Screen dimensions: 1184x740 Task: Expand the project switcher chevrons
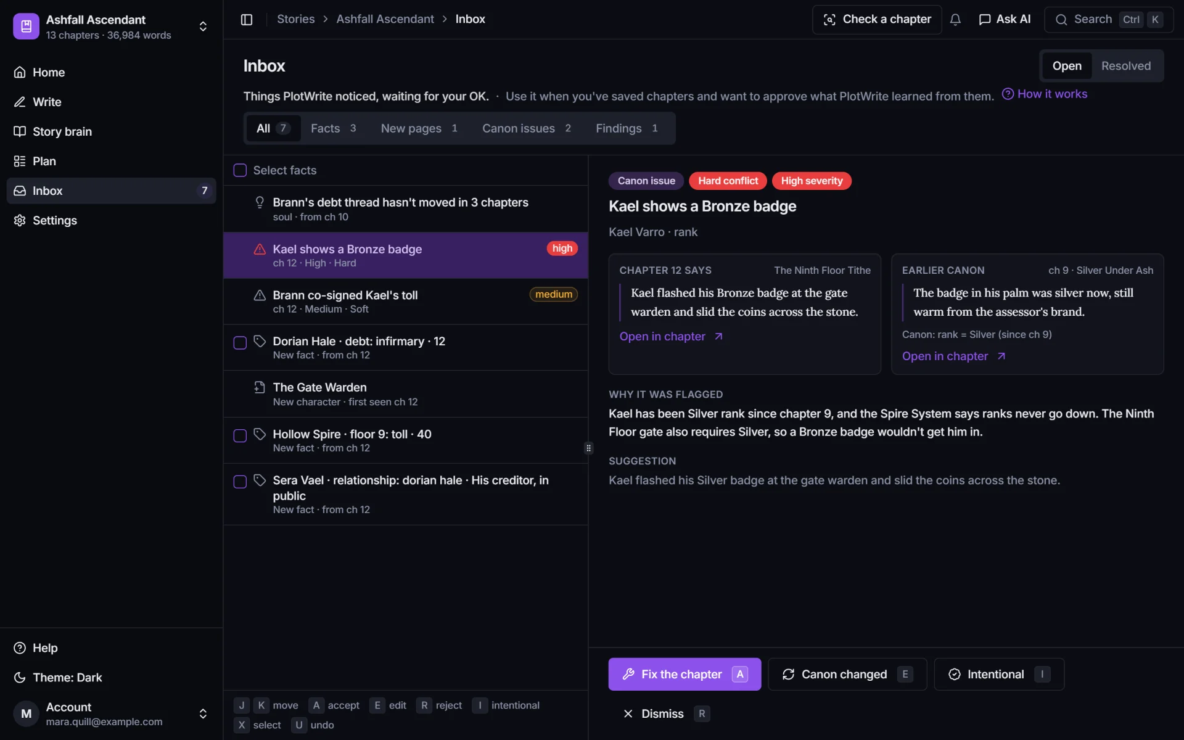coord(203,27)
